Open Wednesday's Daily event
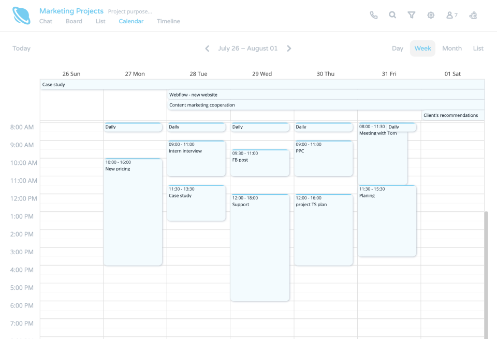 tap(260, 127)
